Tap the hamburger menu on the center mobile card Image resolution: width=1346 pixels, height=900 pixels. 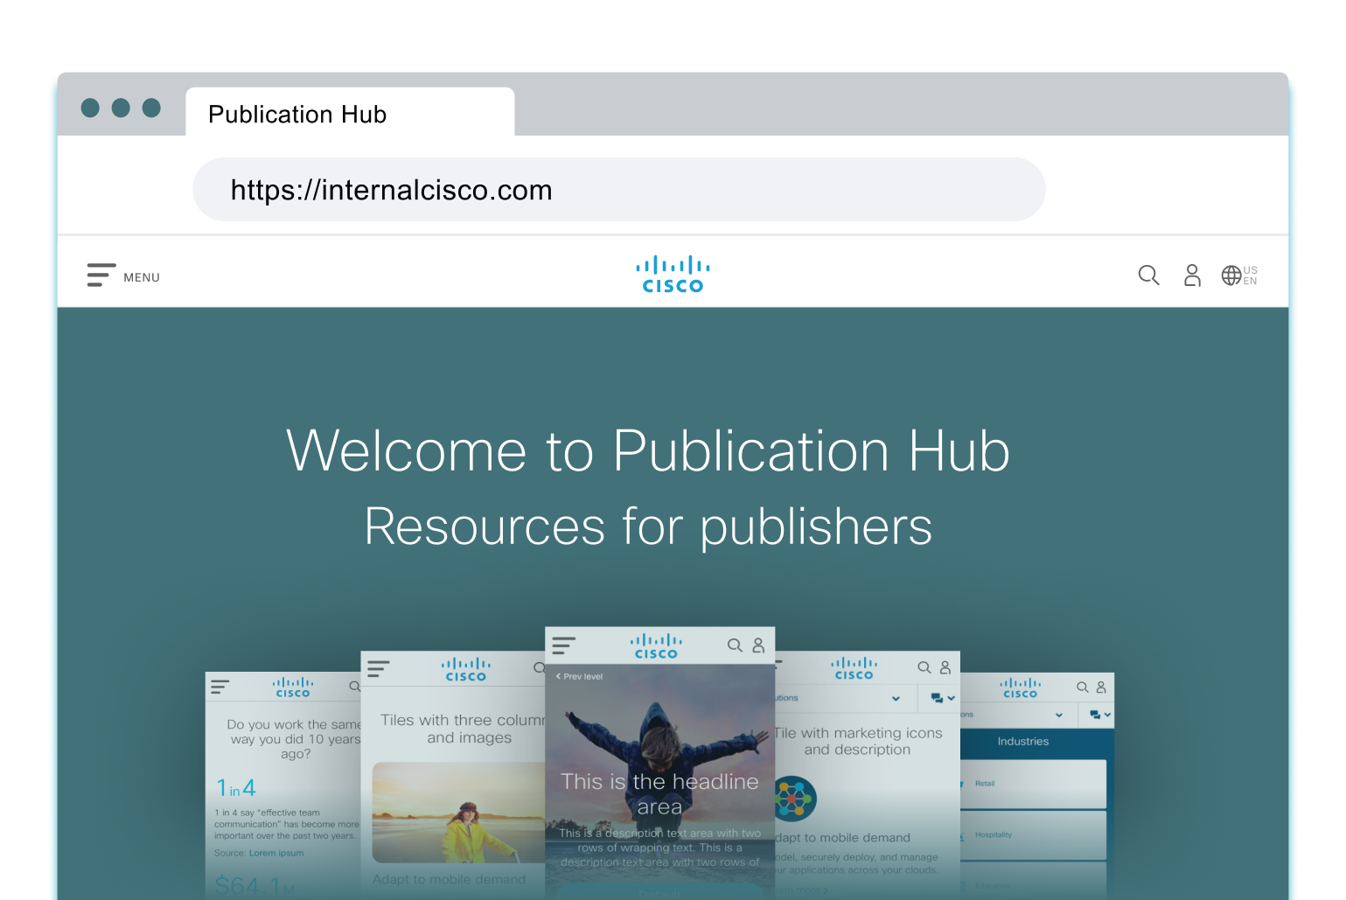pos(564,645)
